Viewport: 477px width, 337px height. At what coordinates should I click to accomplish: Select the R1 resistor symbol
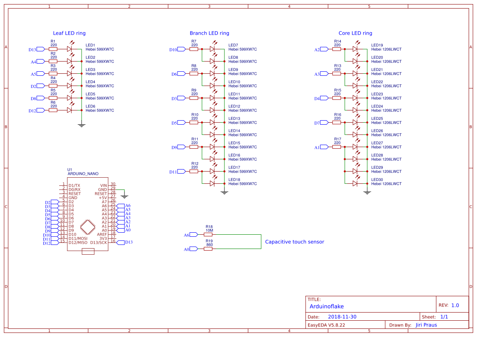(x=53, y=49)
